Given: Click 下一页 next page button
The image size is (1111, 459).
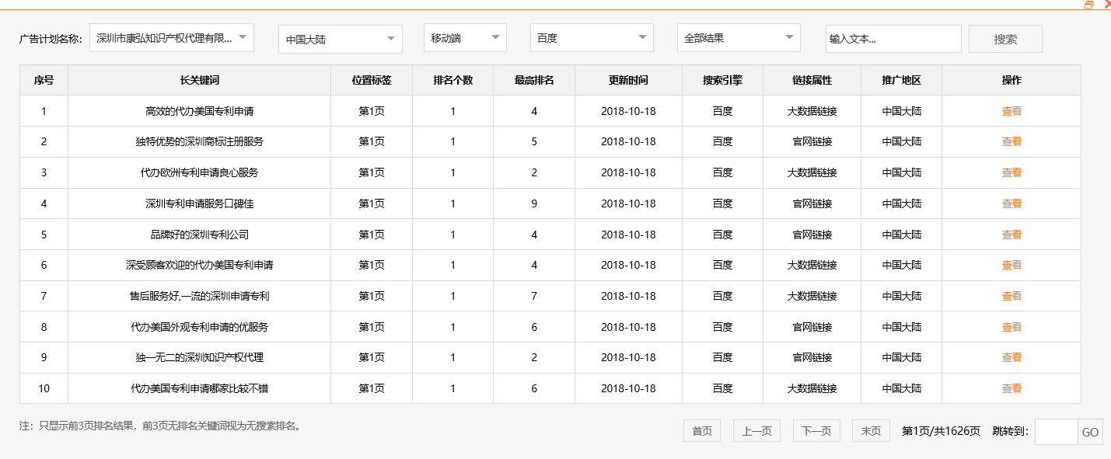Looking at the screenshot, I should 816,431.
